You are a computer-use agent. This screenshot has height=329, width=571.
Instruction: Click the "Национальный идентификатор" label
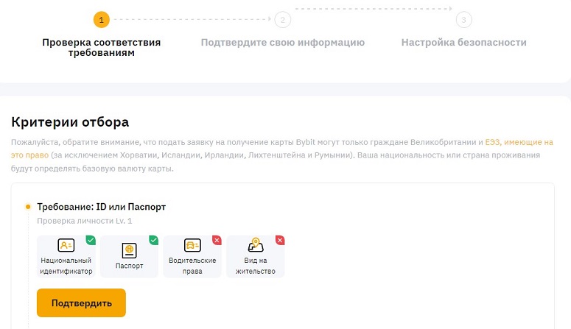coord(66,266)
